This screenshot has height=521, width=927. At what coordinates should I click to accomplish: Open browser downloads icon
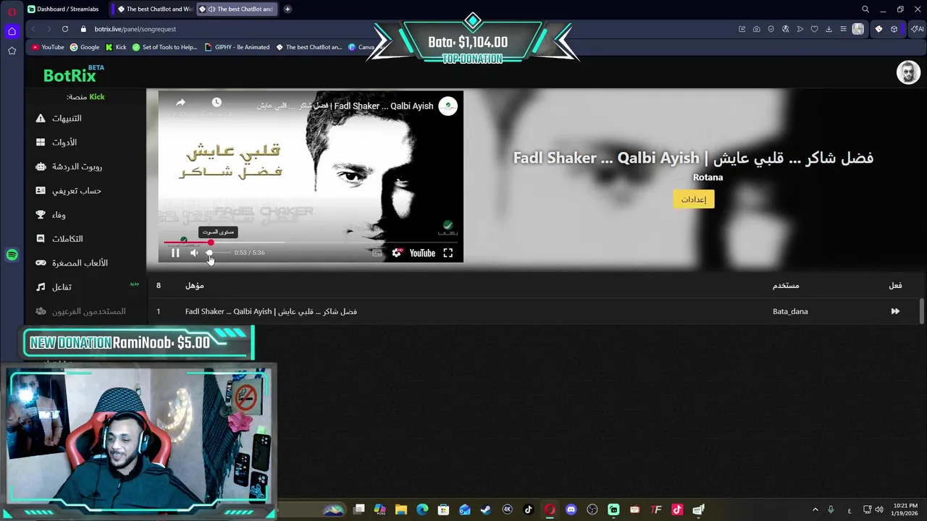(829, 29)
